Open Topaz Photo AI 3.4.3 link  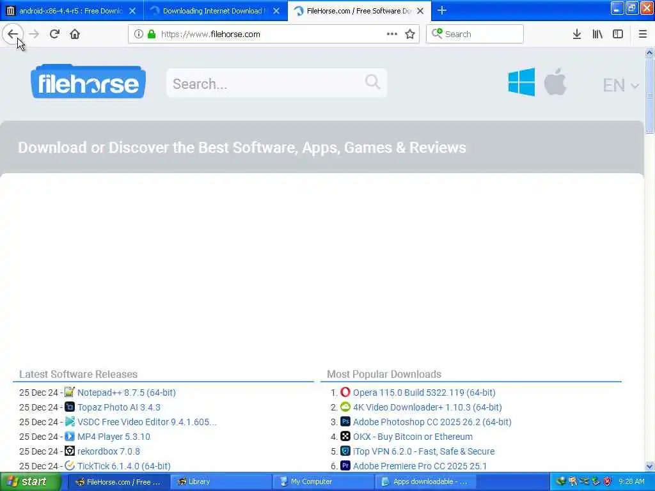tap(119, 407)
